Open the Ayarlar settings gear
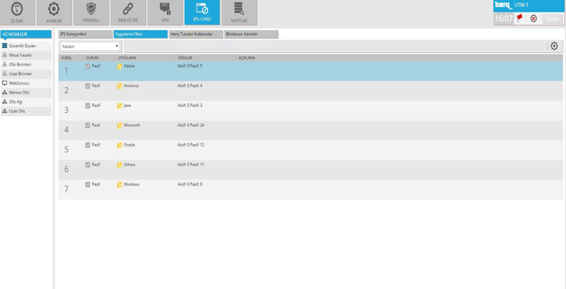The image size is (566, 289). click(54, 12)
